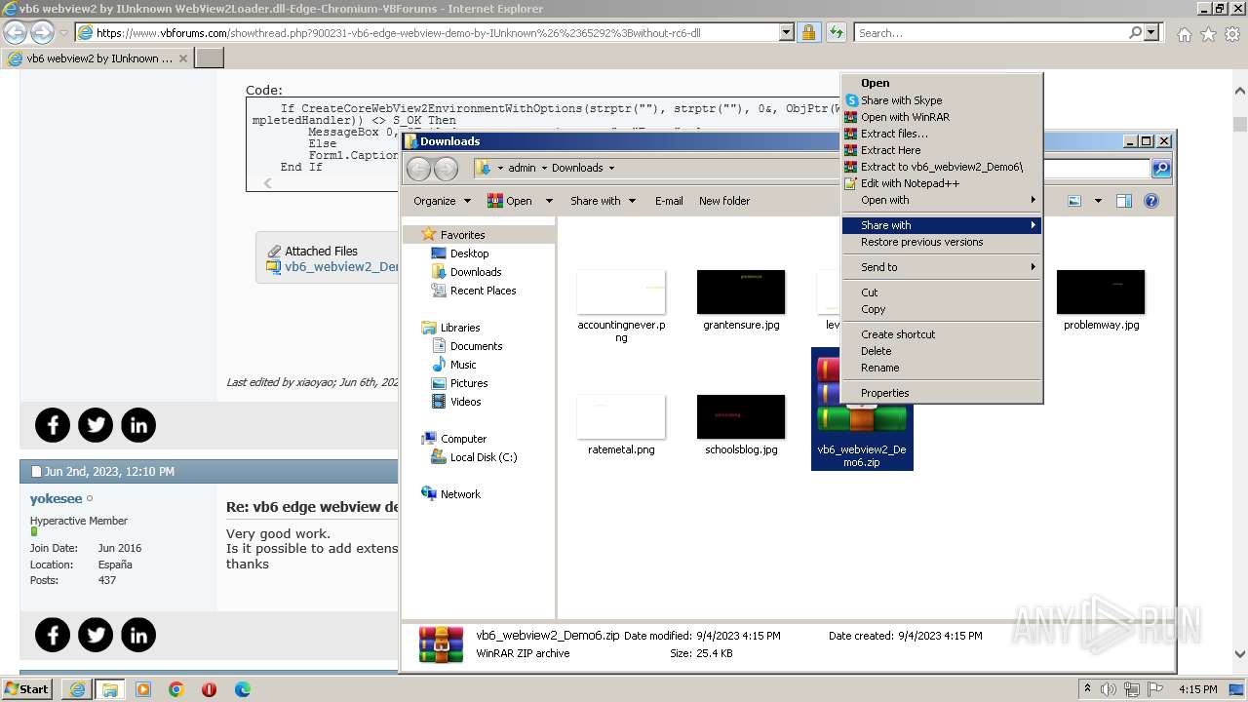This screenshot has width=1248, height=702.
Task: Open Internet Explorer from the taskbar
Action: click(x=77, y=689)
